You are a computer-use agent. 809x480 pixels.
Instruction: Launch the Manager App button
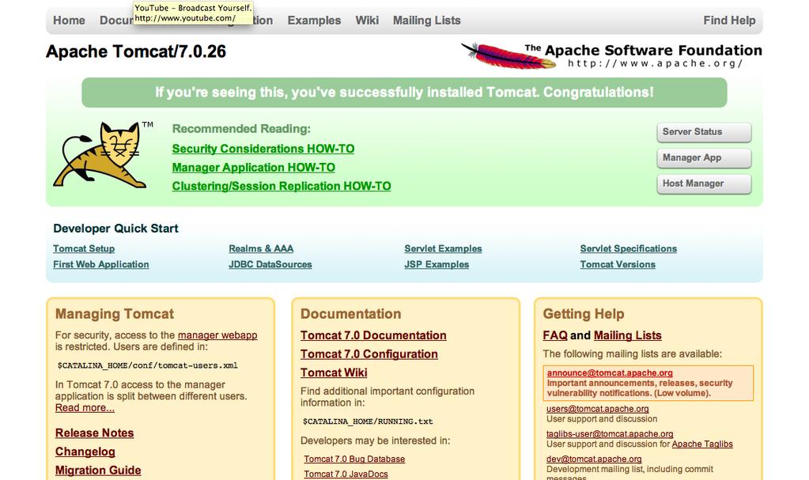(704, 158)
